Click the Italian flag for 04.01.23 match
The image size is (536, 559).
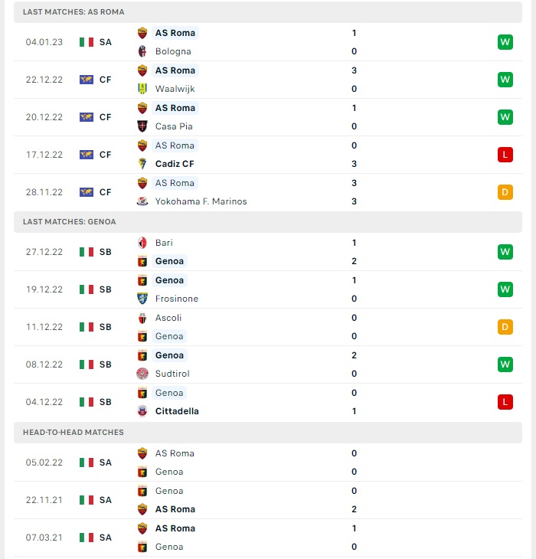tap(87, 42)
